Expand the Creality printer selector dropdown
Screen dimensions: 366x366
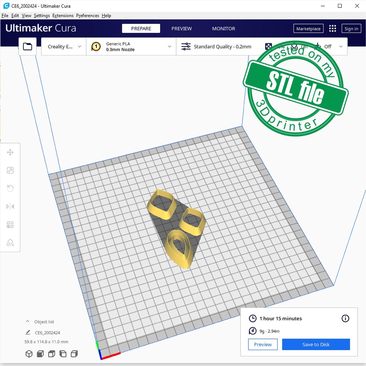[x=64, y=46]
